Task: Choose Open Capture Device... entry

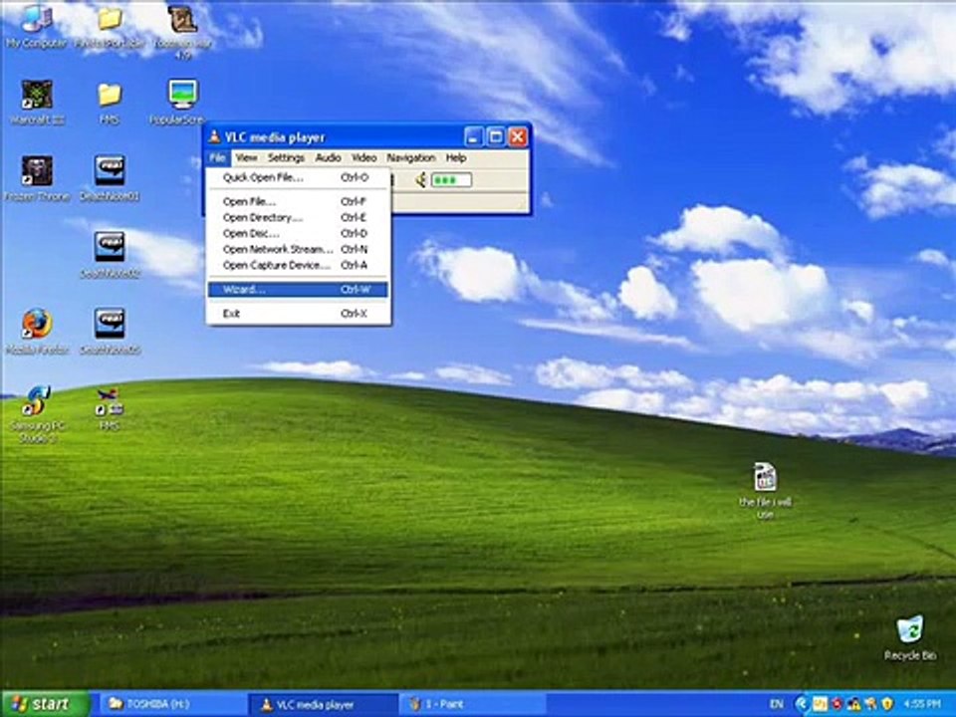Action: pyautogui.click(x=298, y=265)
